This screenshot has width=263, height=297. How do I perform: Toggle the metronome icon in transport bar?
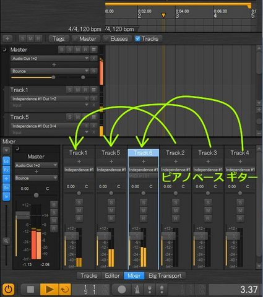tap(137, 290)
